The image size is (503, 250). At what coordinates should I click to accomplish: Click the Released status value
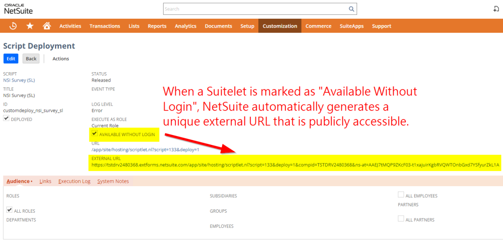pos(101,80)
